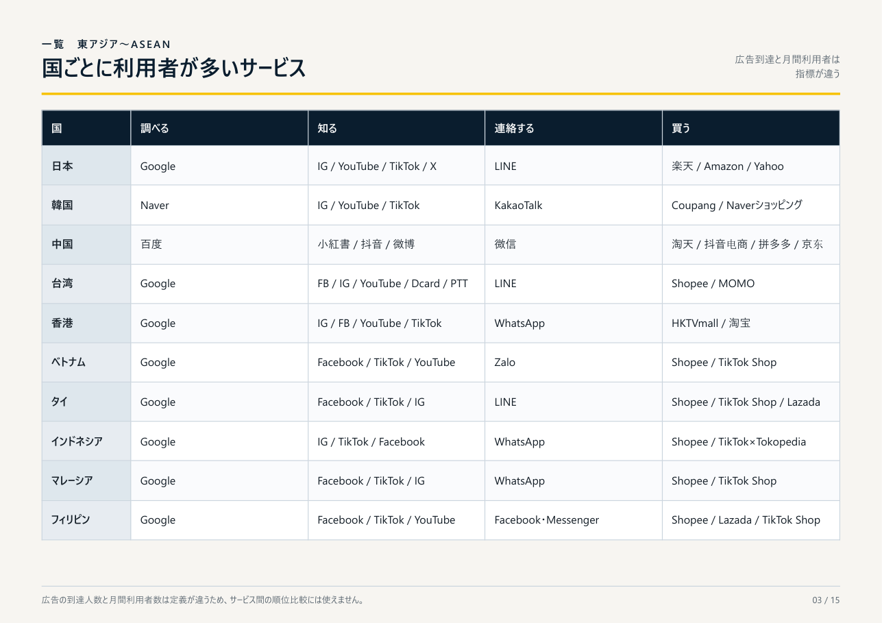The image size is (882, 623).
Task: Click 楽天 / Amazon / Yahoo cell
Action: (751, 166)
